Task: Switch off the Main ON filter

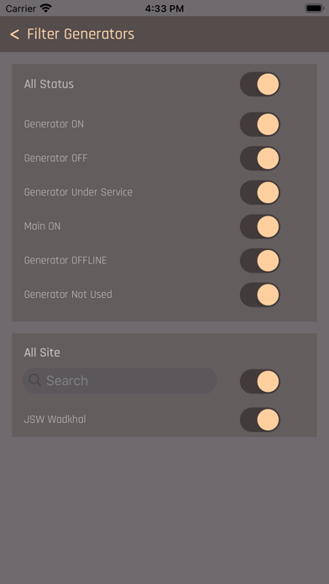Action: tap(259, 227)
